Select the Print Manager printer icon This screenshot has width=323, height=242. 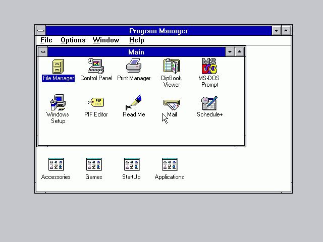coord(134,66)
